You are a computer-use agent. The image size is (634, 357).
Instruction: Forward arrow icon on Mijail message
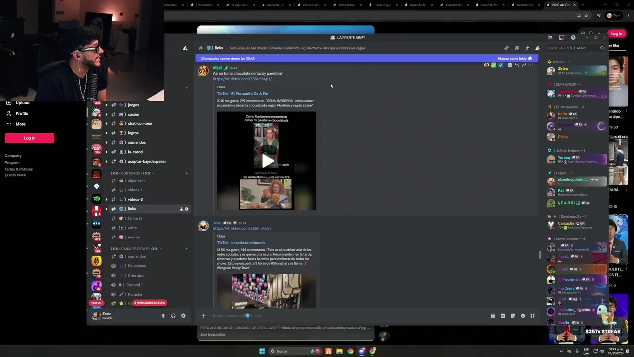point(524,65)
